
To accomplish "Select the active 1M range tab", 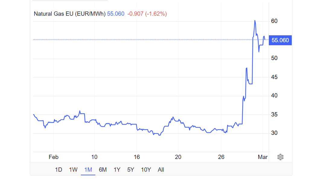I will point(88,170).
